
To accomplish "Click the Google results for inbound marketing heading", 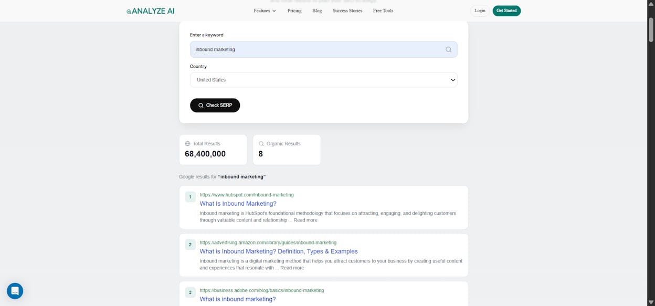I will tap(223, 177).
